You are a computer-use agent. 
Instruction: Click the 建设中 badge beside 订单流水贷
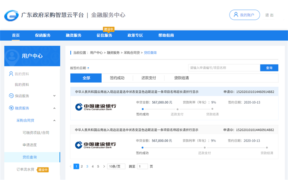coord(43,170)
